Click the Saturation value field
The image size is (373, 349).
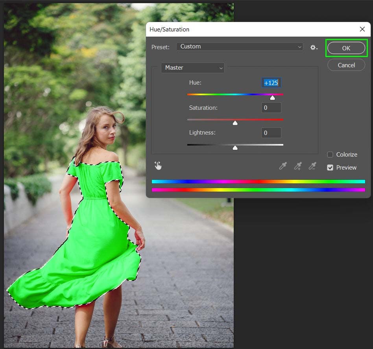(x=271, y=108)
